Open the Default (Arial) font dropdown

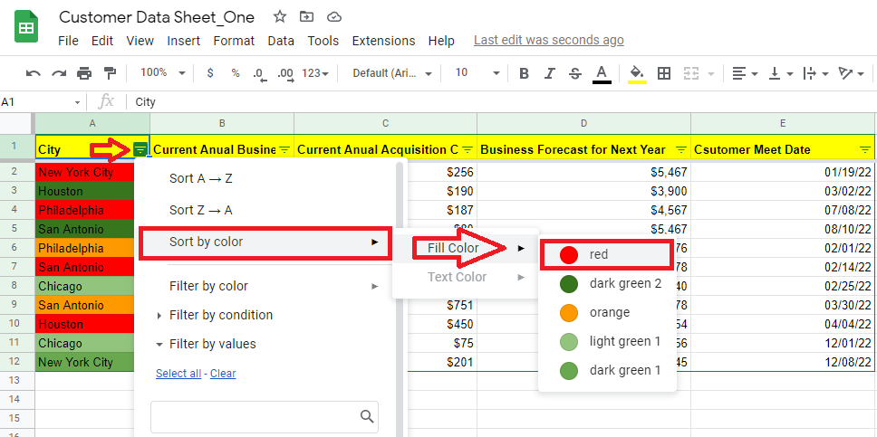[x=392, y=73]
